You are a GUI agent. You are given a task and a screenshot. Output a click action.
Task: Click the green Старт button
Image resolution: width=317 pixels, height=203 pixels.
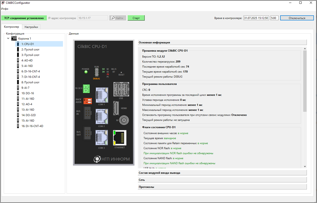[x=136, y=18]
